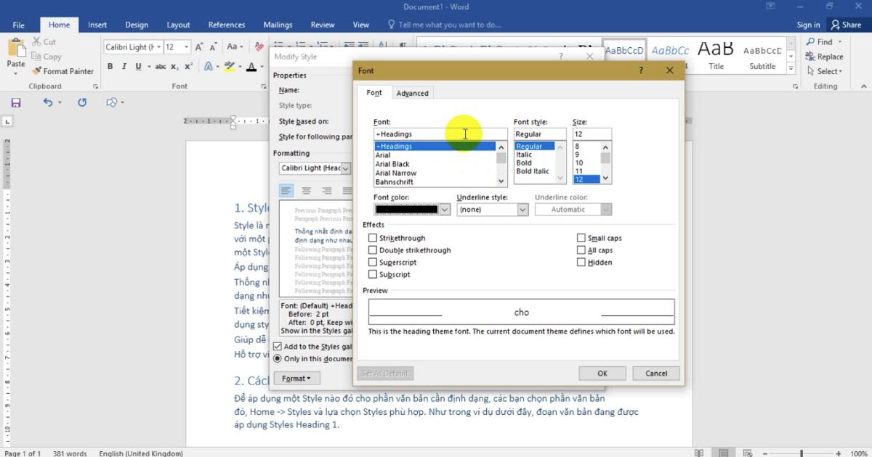
Task: Tick the Superscript checkbox
Action: click(373, 263)
